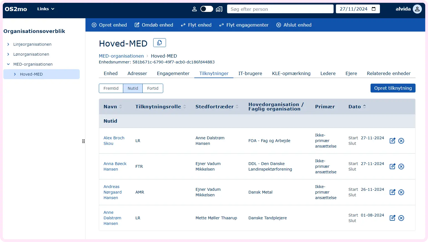Edit Alex Broch Skou's association
Image resolution: width=428 pixels, height=242 pixels.
pyautogui.click(x=392, y=141)
